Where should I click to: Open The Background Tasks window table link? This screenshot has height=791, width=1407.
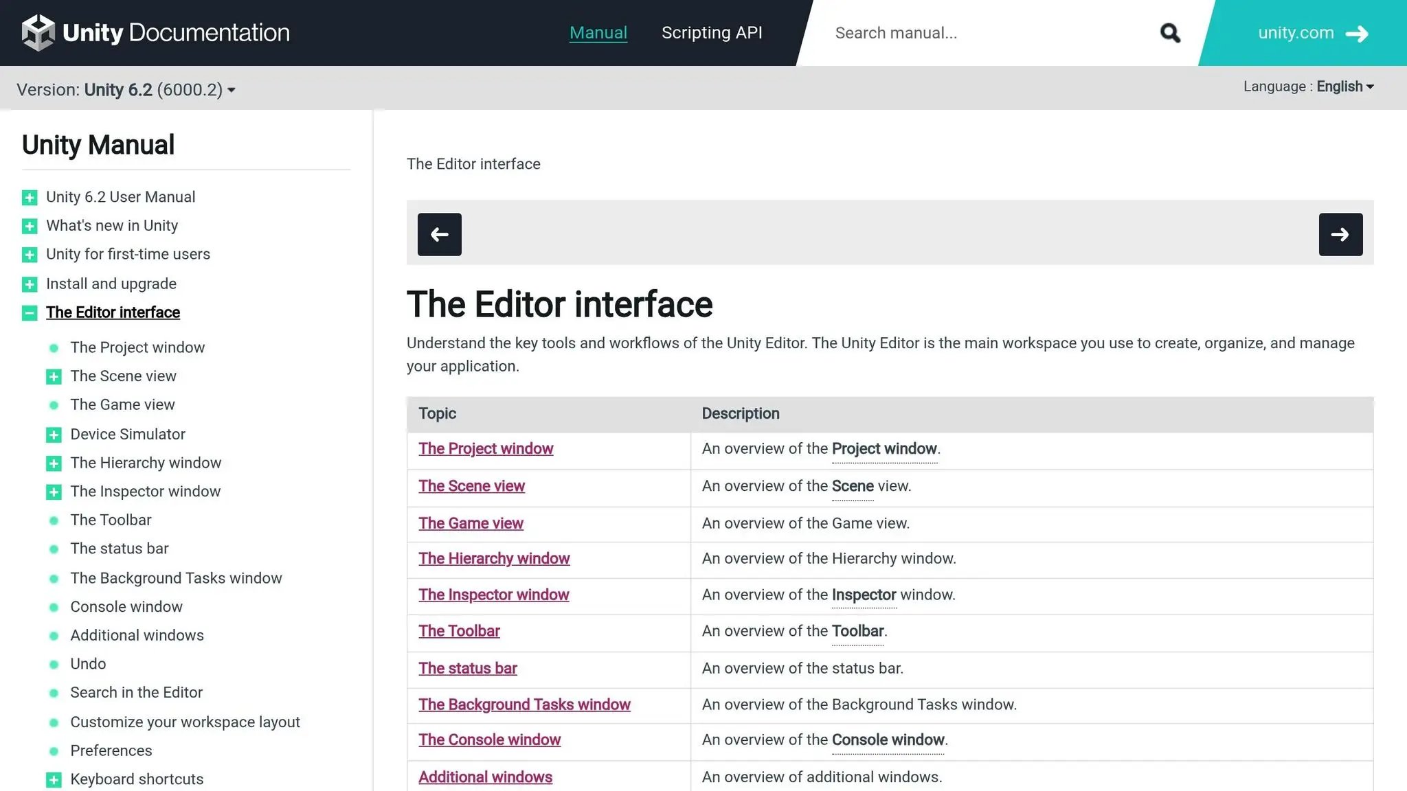(x=524, y=704)
